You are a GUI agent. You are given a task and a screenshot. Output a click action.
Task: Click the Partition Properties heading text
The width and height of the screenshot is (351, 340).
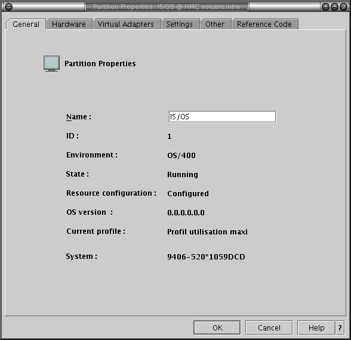pyautogui.click(x=100, y=64)
